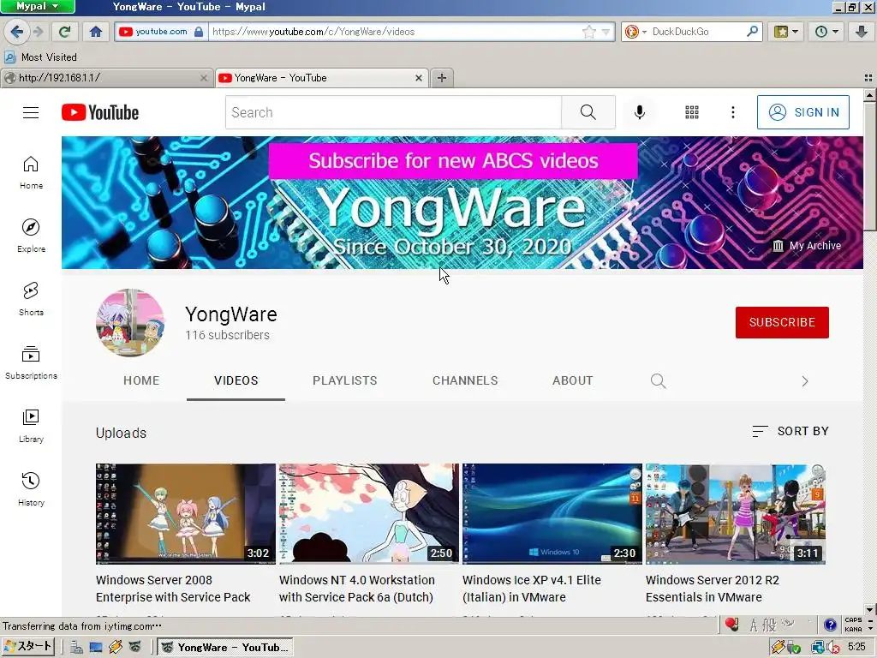The image size is (877, 658).
Task: Click the red SUBSCRIBE button
Action: click(x=782, y=322)
